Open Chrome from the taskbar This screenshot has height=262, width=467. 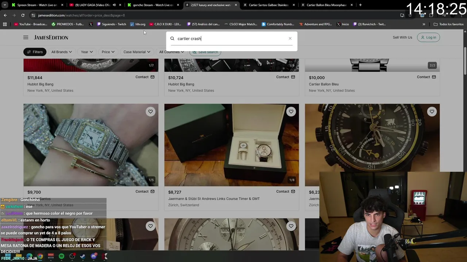coord(40,257)
